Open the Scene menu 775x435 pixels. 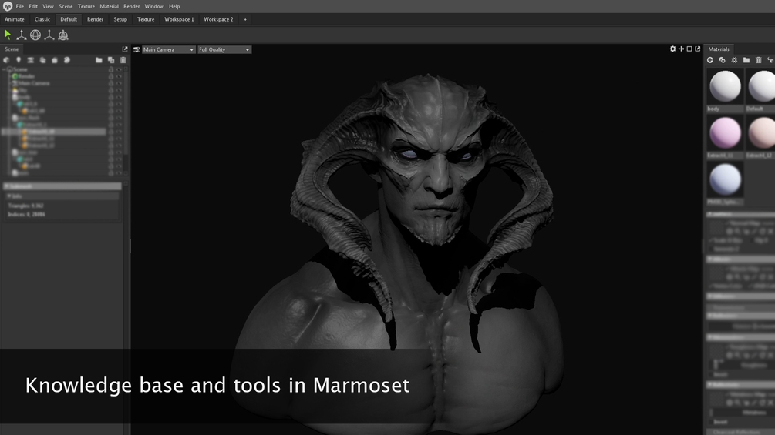tap(66, 6)
